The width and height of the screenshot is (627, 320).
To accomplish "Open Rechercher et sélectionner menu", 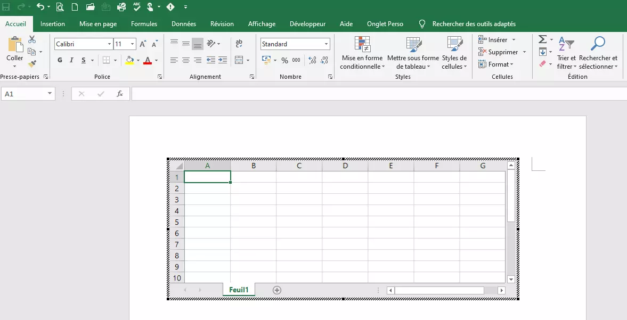I will [x=598, y=53].
